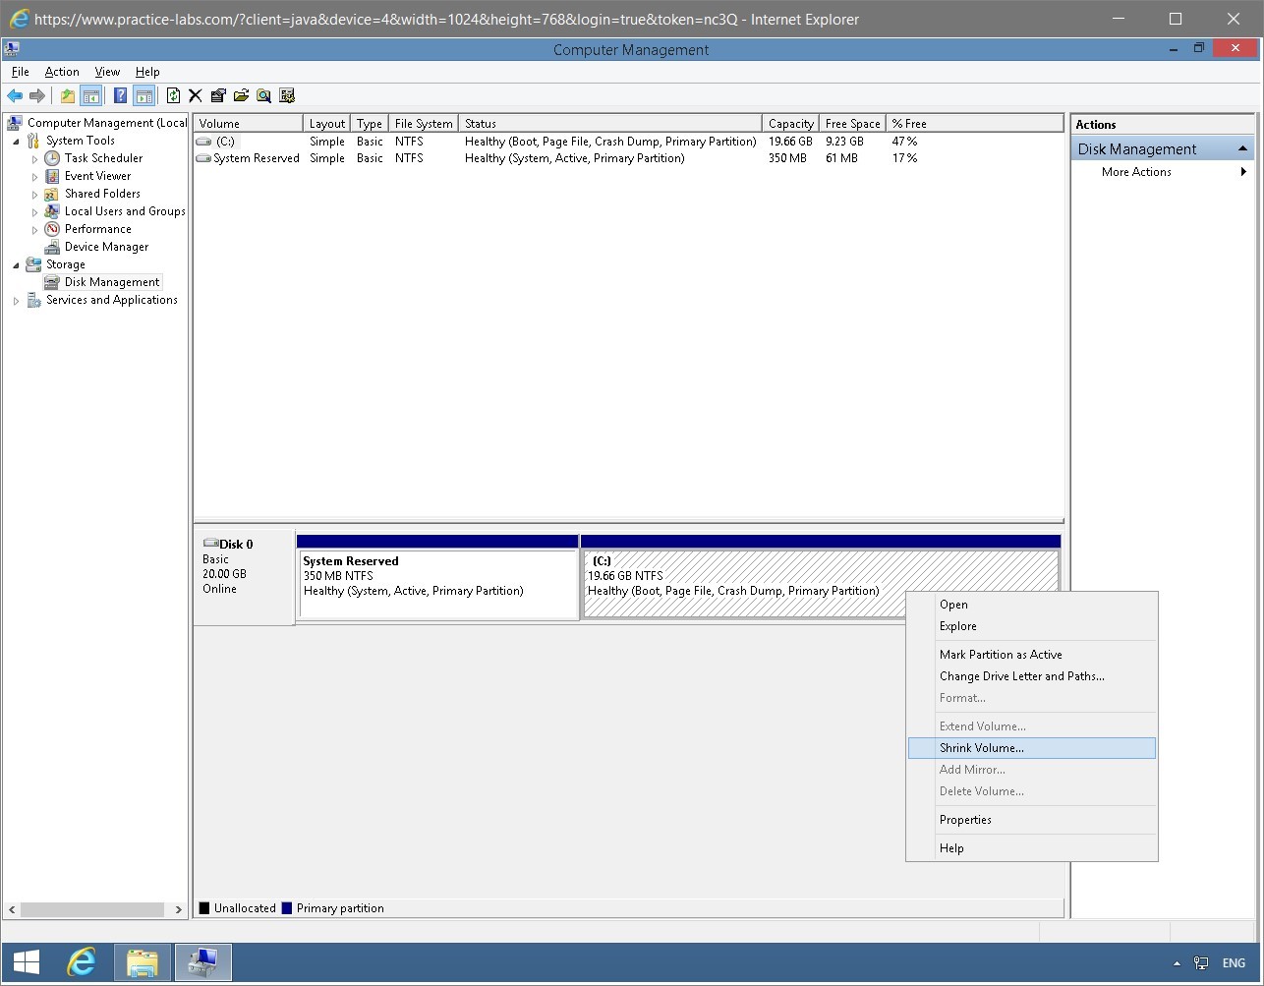Click the Help icon in the toolbar
Screen dimensions: 1264x986
click(x=120, y=95)
